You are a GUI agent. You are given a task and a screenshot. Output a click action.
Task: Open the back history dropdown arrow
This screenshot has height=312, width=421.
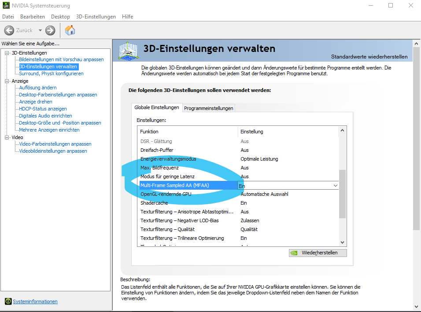tap(40, 30)
